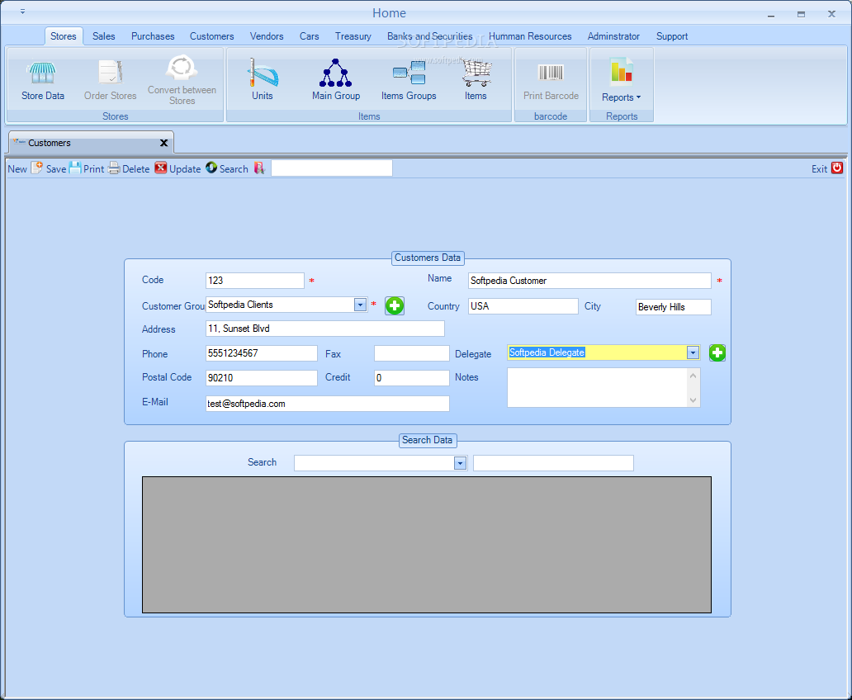
Task: Click the Name input field
Action: pos(589,281)
